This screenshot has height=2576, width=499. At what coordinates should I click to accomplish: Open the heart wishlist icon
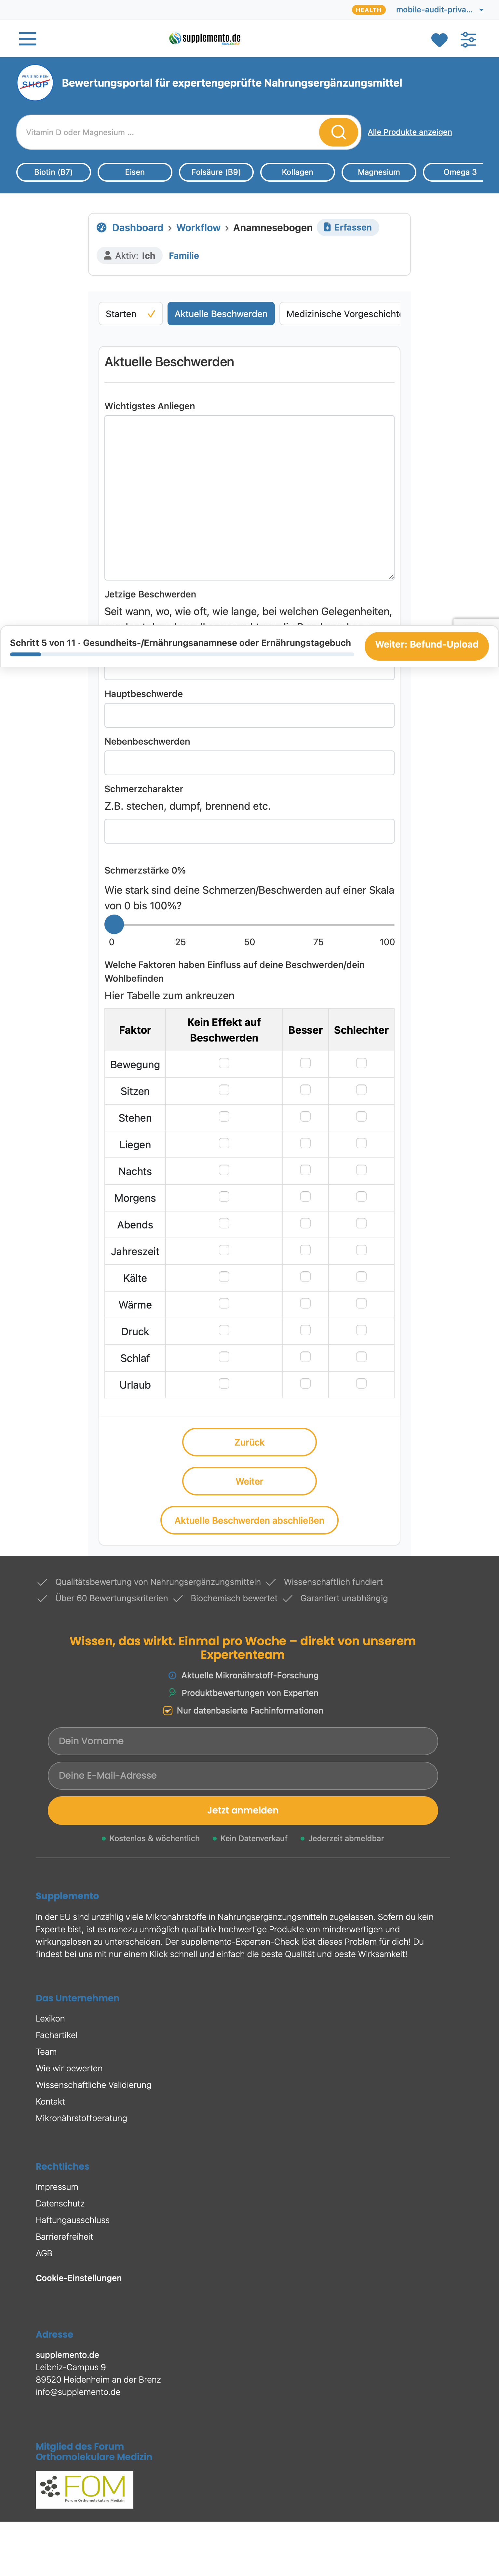pyautogui.click(x=439, y=40)
